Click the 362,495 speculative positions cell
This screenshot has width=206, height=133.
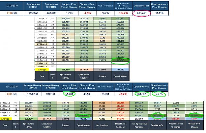139,106
